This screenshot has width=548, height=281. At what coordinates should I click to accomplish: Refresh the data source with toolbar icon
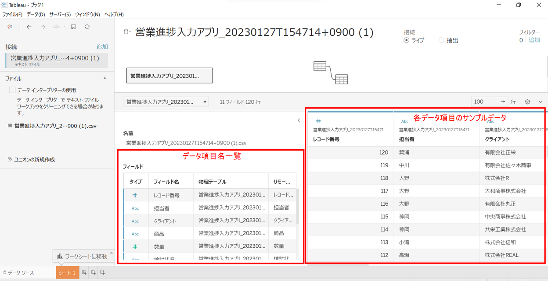click(87, 27)
